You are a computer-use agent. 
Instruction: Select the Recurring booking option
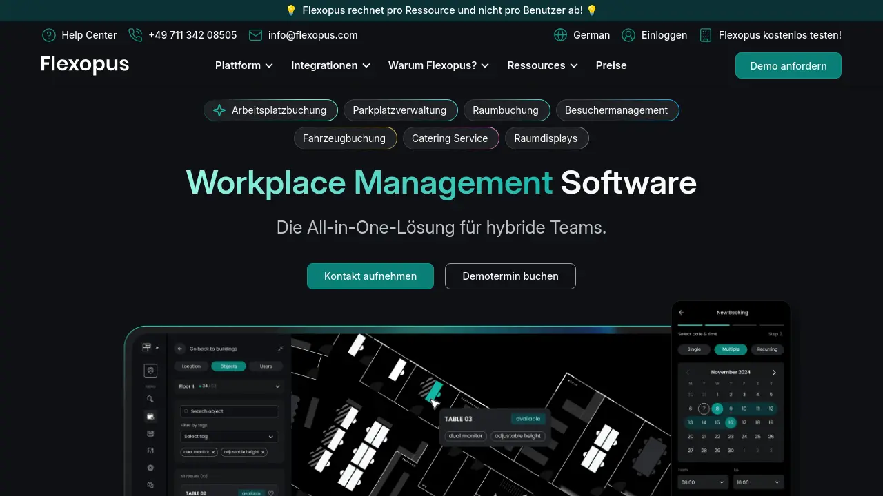click(x=767, y=349)
